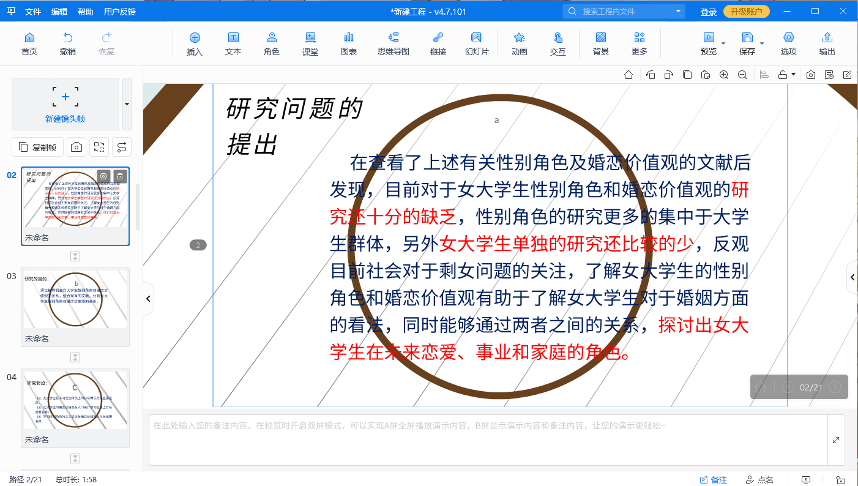Open 动画 animation settings
This screenshot has width=858, height=486.
coord(520,43)
